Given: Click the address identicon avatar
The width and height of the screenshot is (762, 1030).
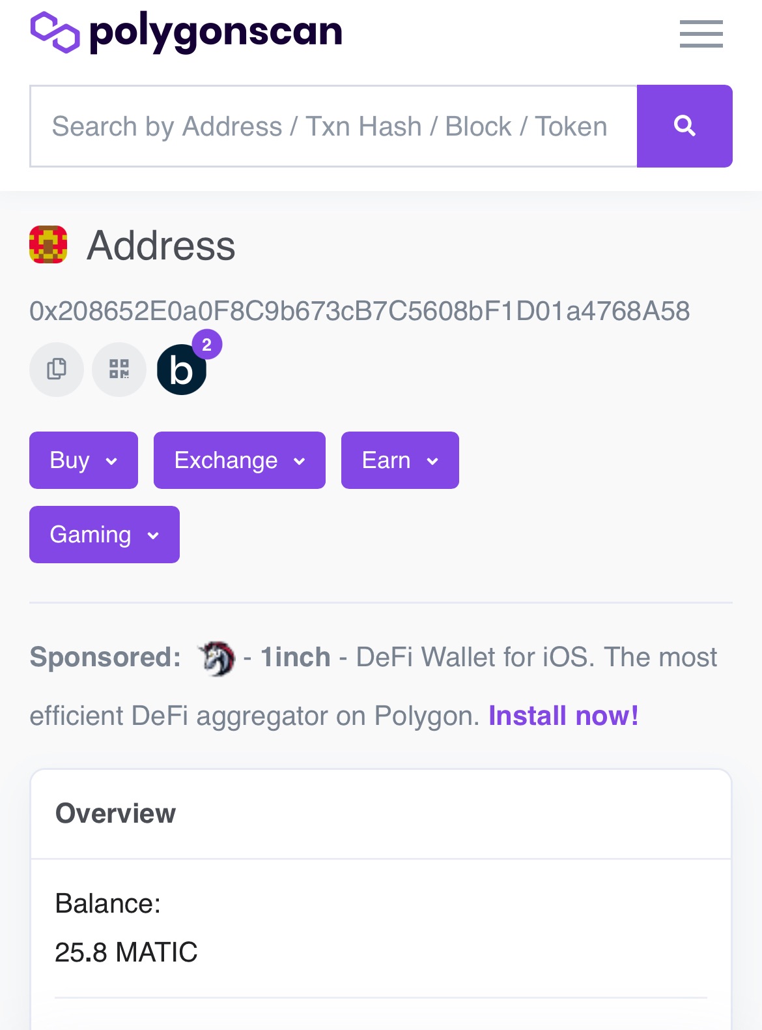Looking at the screenshot, I should tap(48, 244).
